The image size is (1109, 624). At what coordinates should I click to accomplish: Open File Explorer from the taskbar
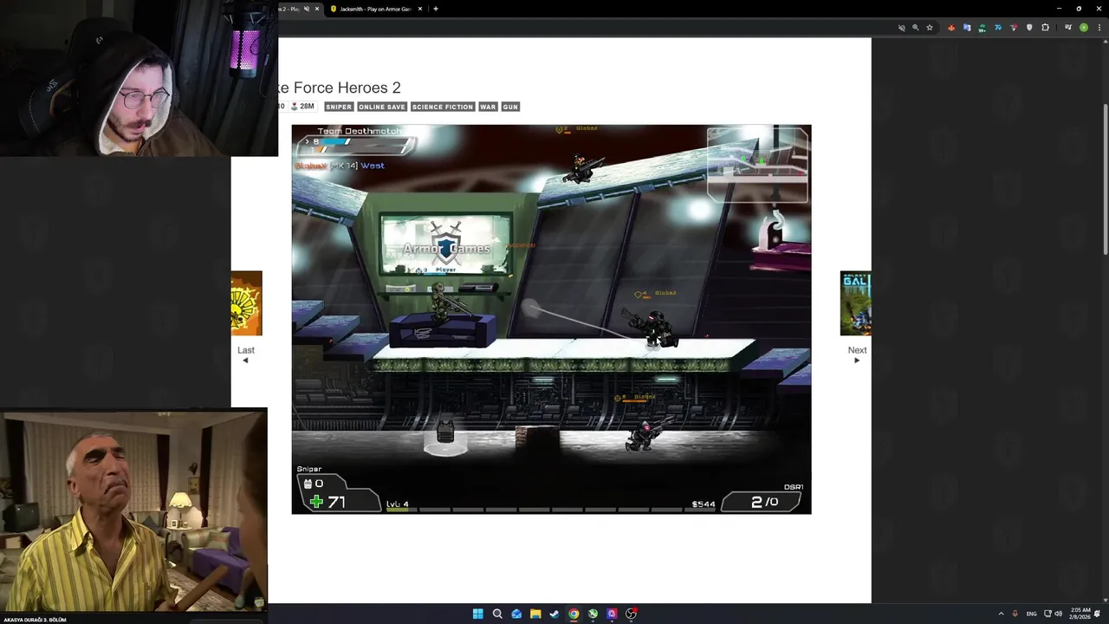[535, 614]
